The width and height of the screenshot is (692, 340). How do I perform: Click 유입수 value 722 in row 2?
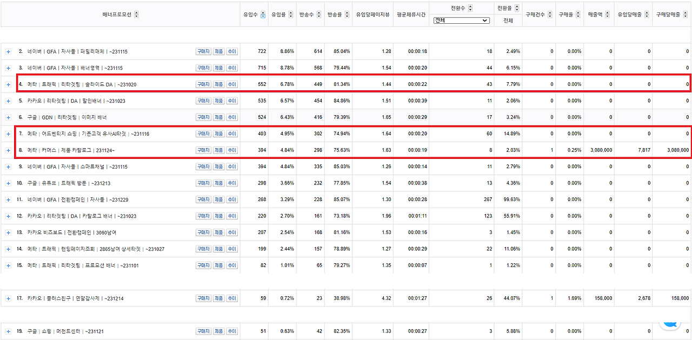pyautogui.click(x=262, y=51)
